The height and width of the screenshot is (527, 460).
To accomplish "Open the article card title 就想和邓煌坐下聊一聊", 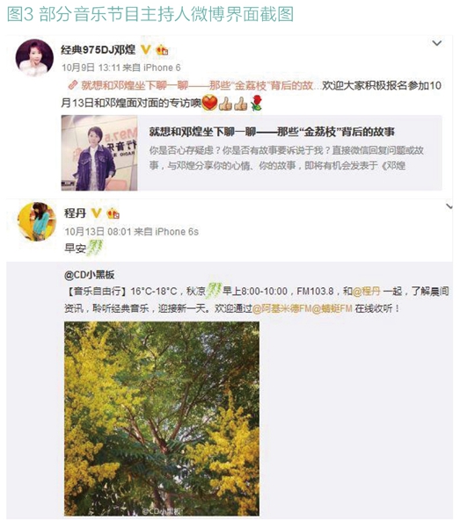I will 272,132.
